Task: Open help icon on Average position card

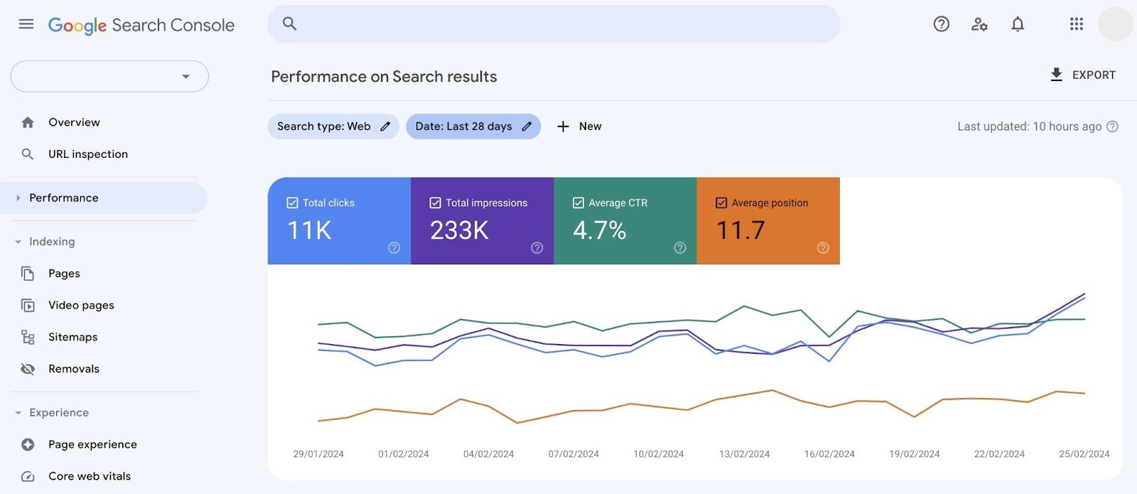Action: (x=823, y=247)
